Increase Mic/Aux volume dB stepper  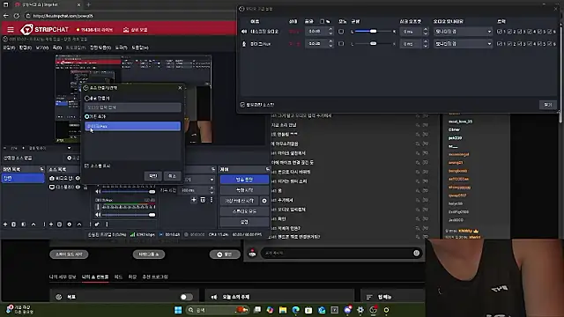coord(330,41)
